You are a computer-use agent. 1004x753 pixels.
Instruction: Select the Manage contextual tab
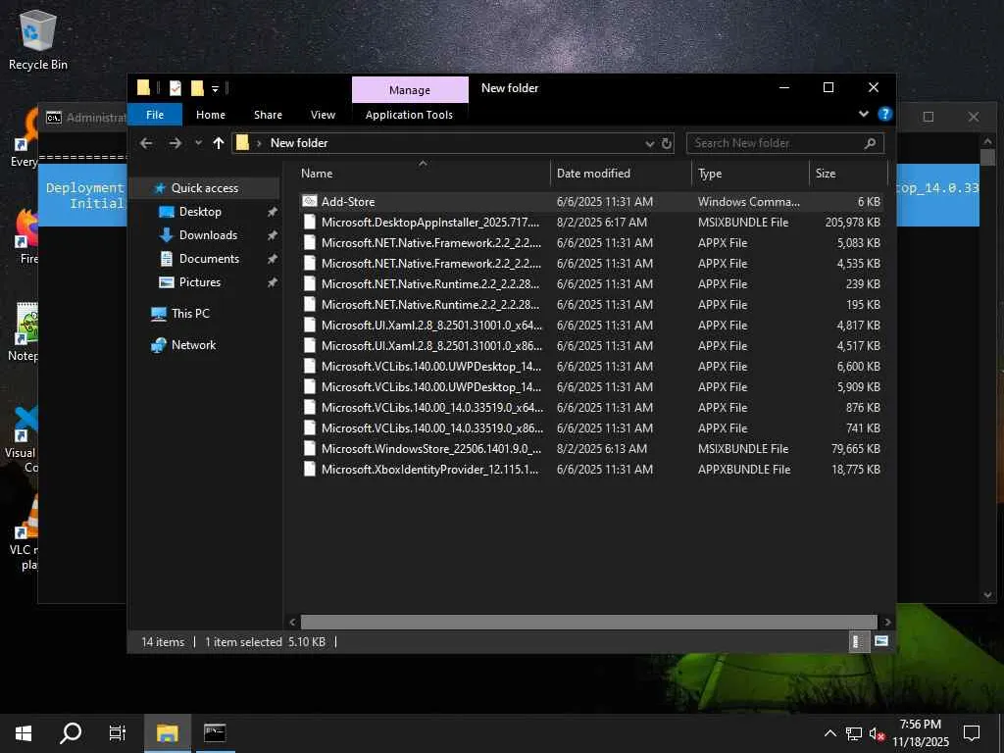point(410,90)
